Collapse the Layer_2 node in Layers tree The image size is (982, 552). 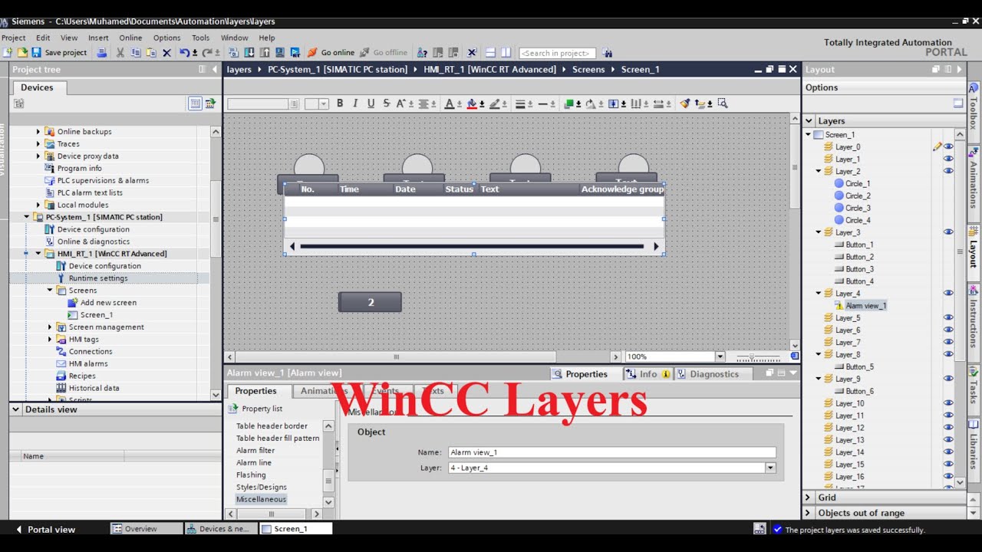pyautogui.click(x=819, y=171)
